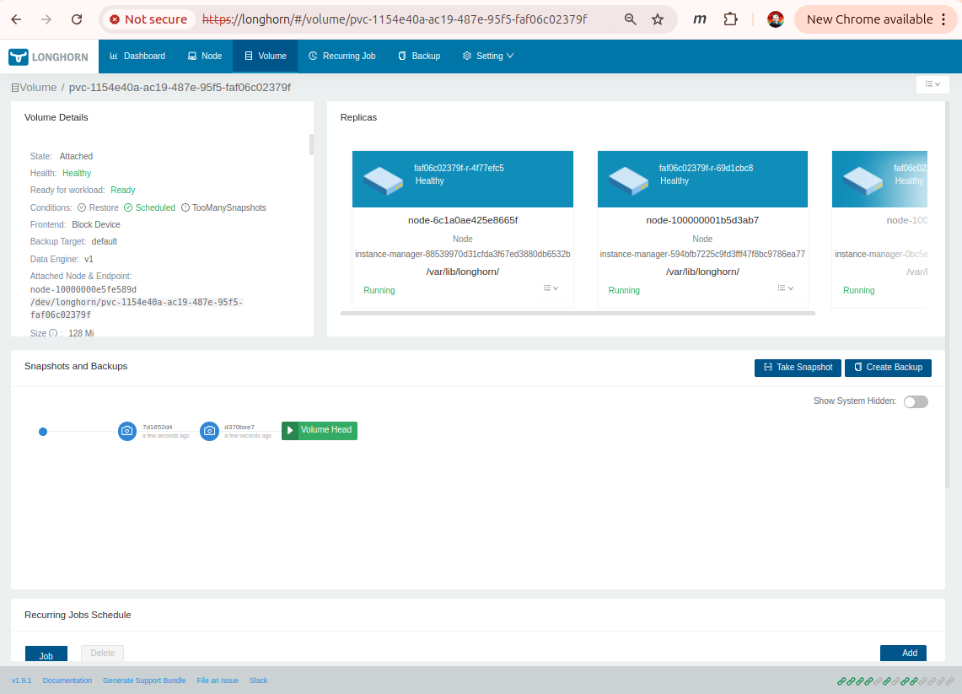The width and height of the screenshot is (962, 694).
Task: Click the page vertical scrollbar on right edge
Action: (948, 294)
